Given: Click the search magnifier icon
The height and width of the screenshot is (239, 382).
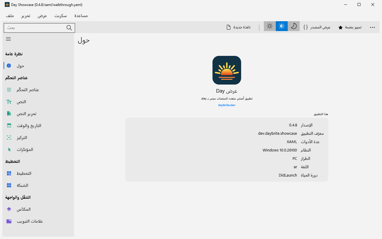Looking at the screenshot, I should coord(69,28).
